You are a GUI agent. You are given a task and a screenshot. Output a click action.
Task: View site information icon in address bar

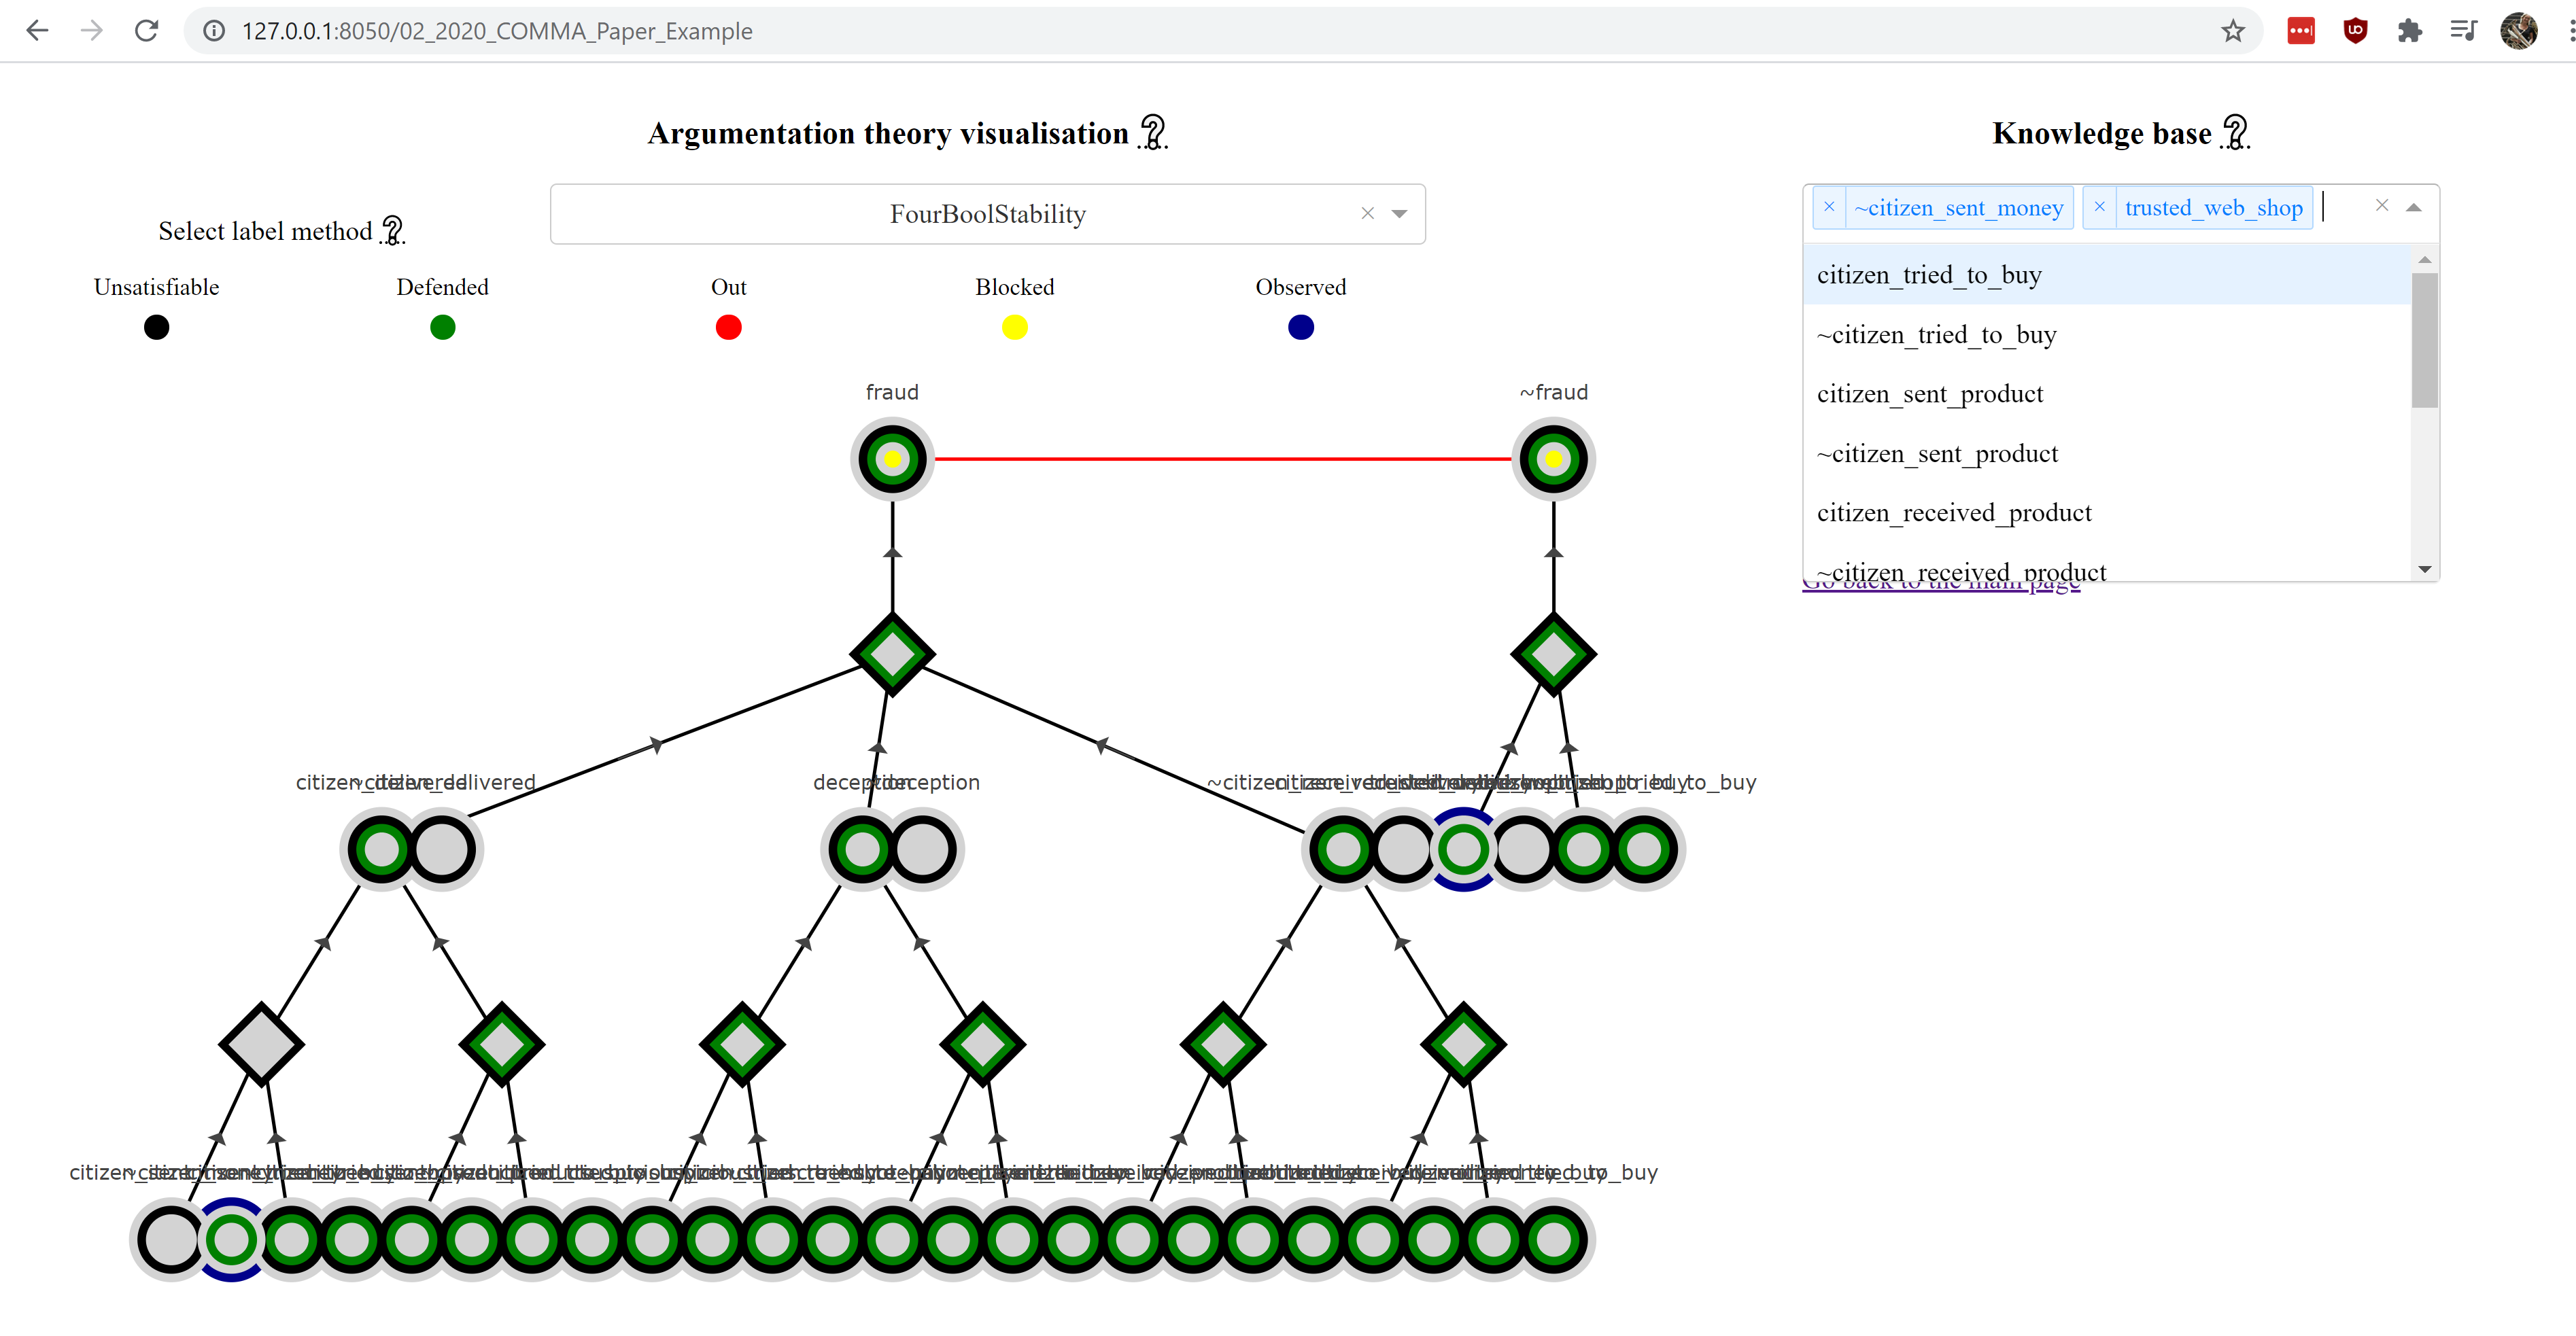coord(213,31)
